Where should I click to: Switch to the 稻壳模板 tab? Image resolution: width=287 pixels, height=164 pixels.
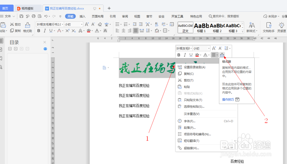[28, 8]
